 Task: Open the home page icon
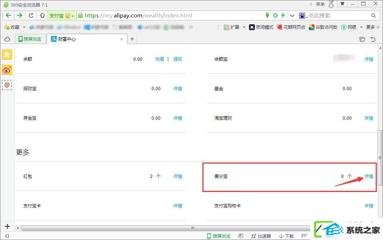click(42, 15)
